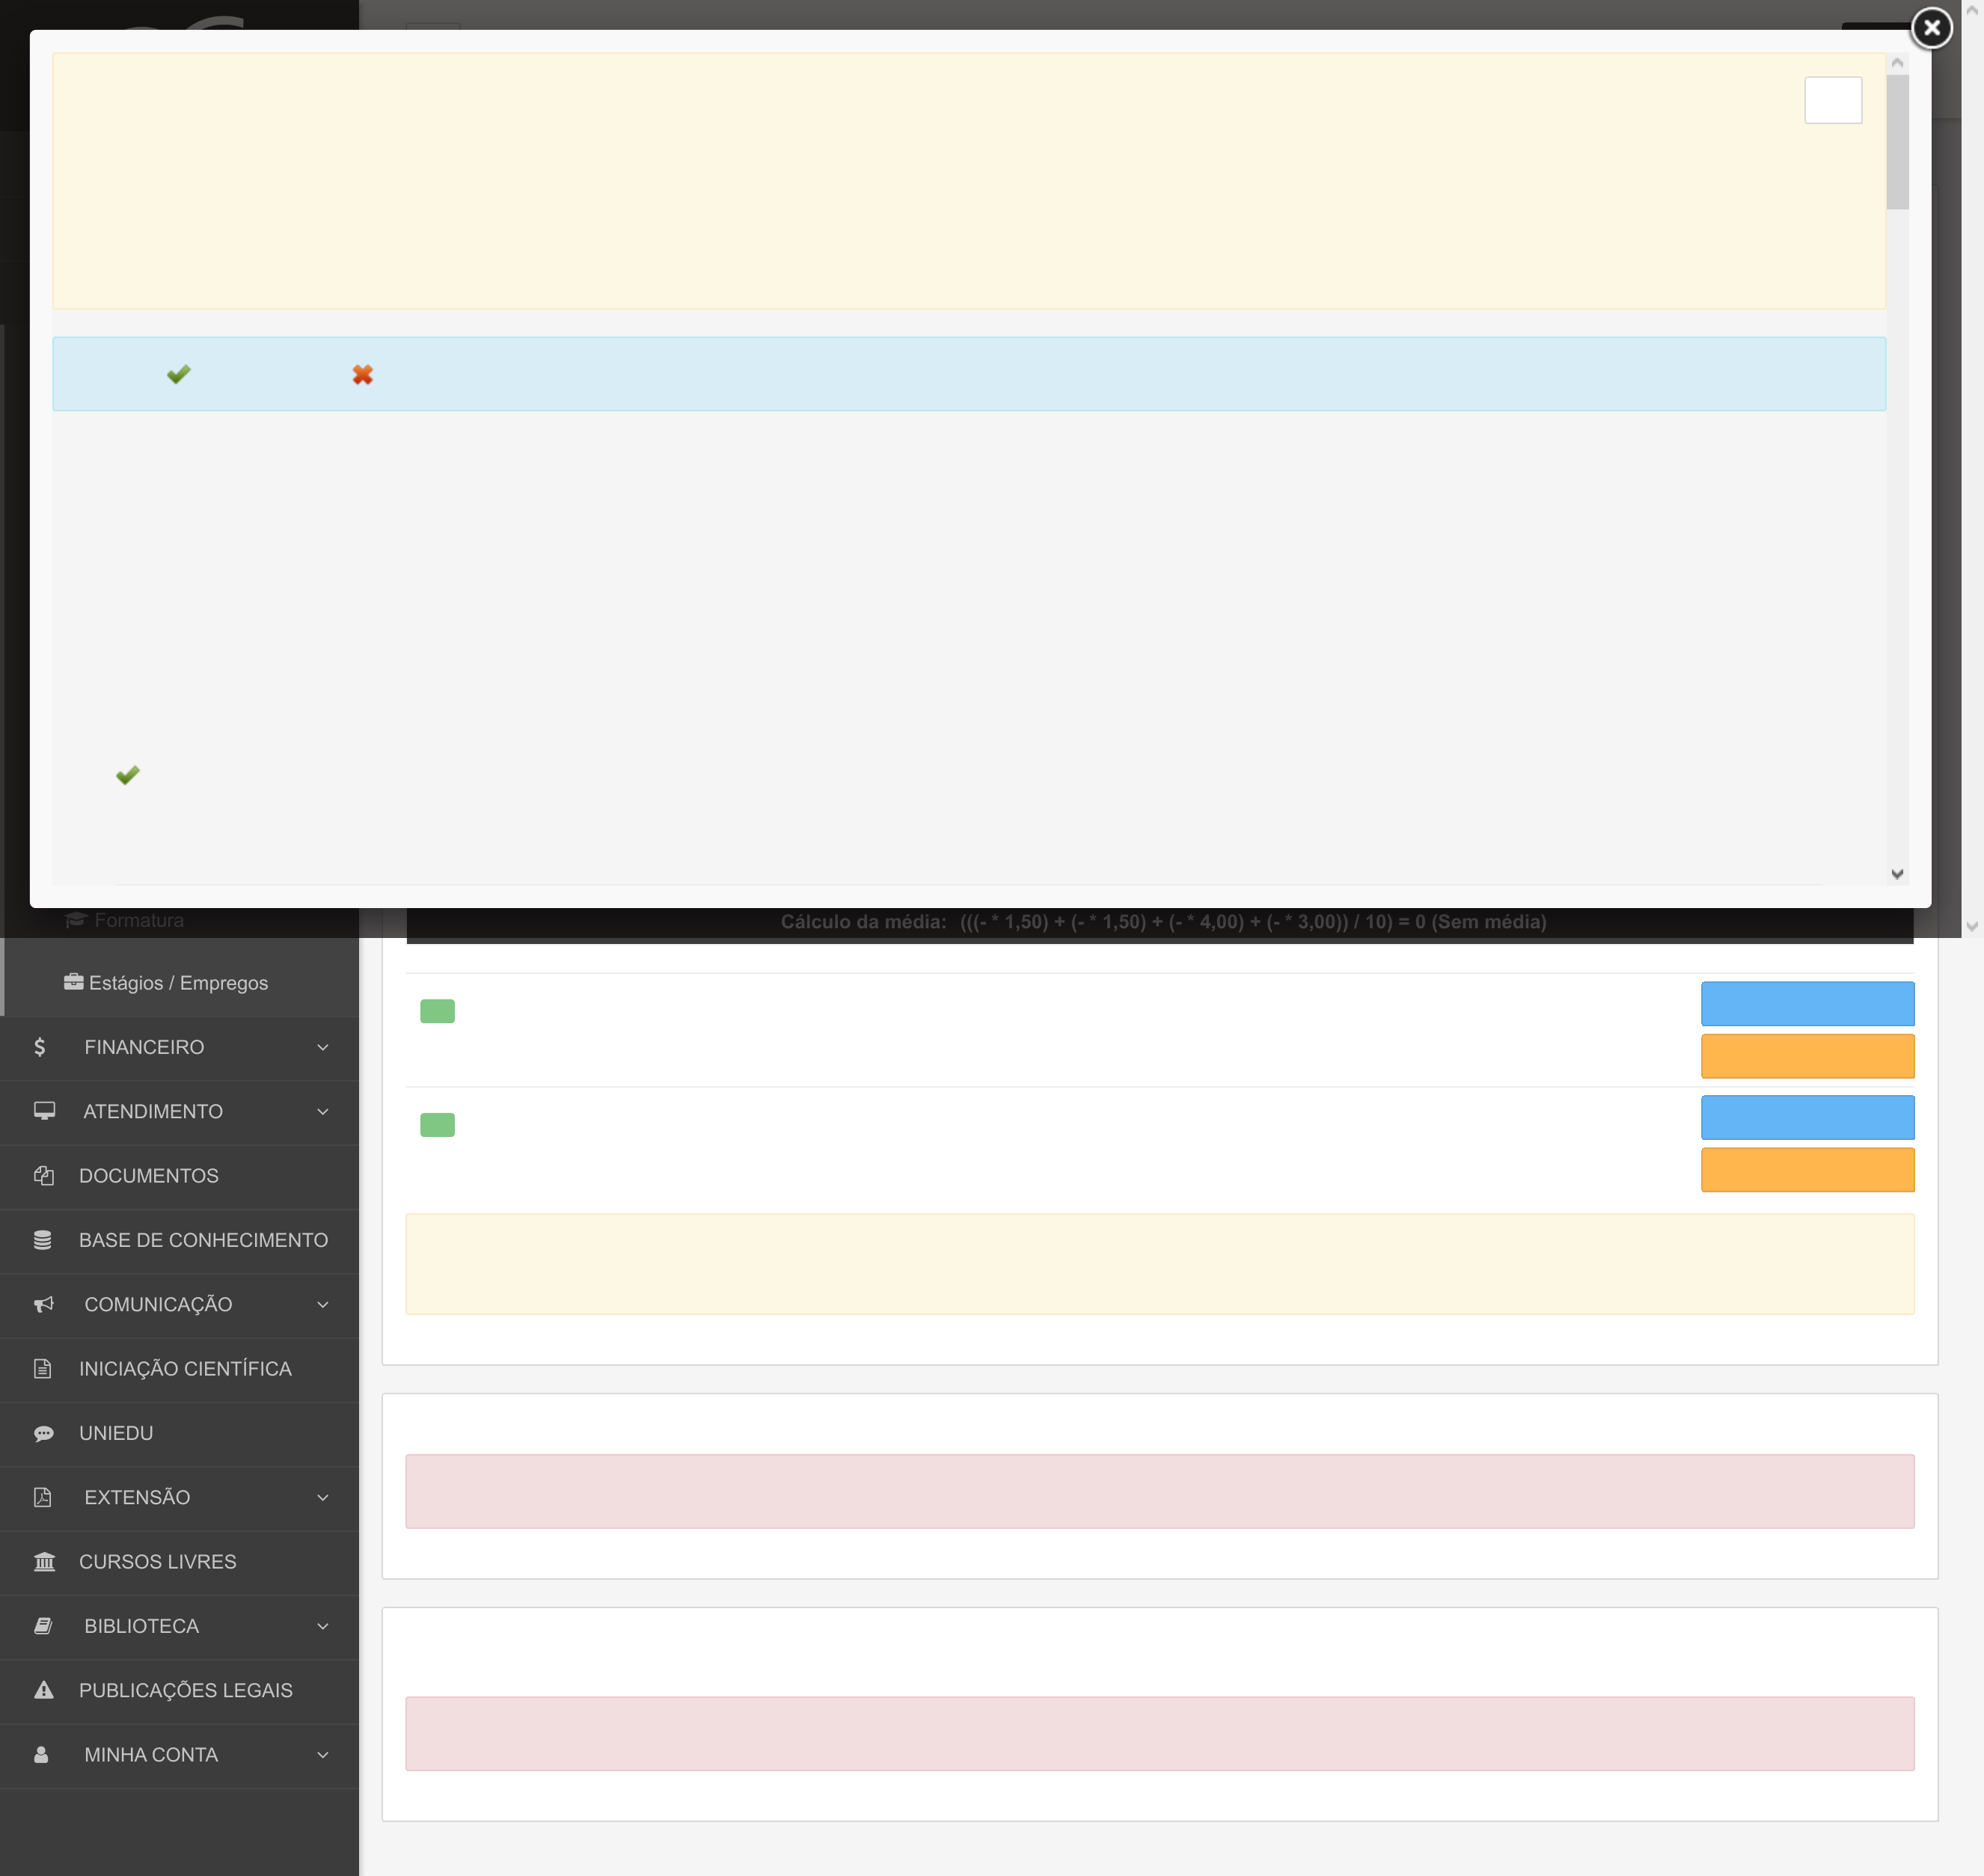Click the warning triangle icon for Publicações Legais

[44, 1690]
